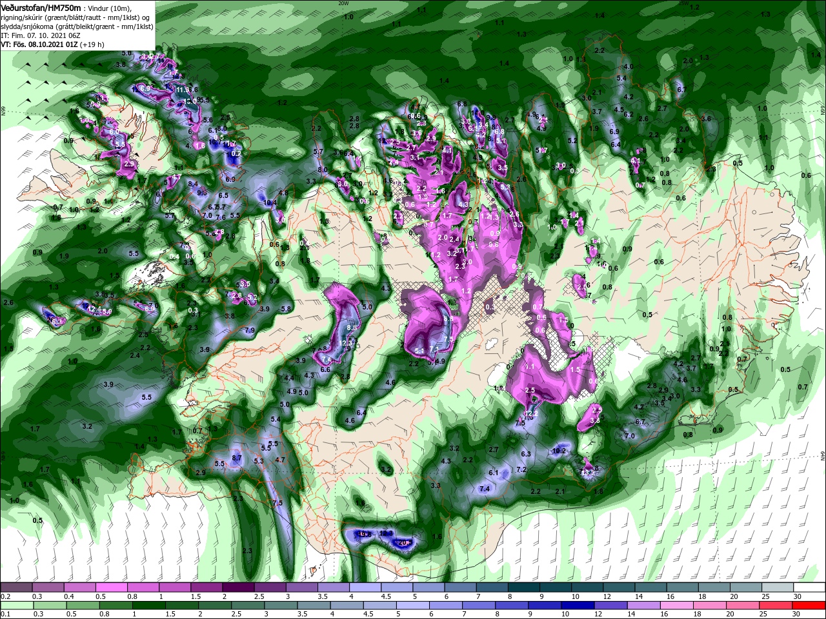Click the 'Veðurstofan/HM750m' title text
The height and width of the screenshot is (619, 826).
(41, 7)
